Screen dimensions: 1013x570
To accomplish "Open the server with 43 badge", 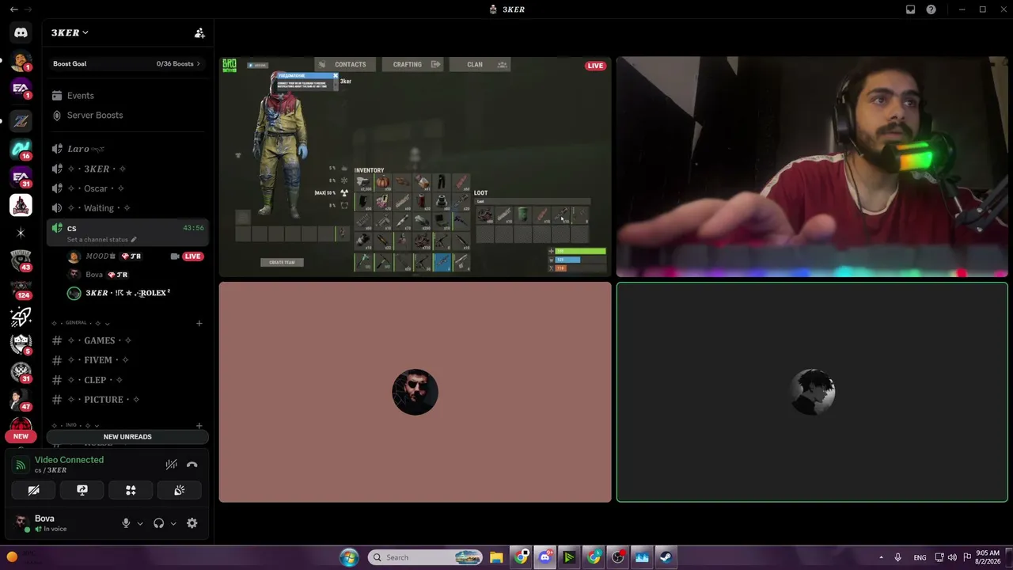I will [21, 260].
